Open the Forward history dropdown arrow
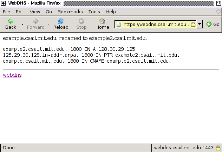222x152 pixels. (48, 24)
